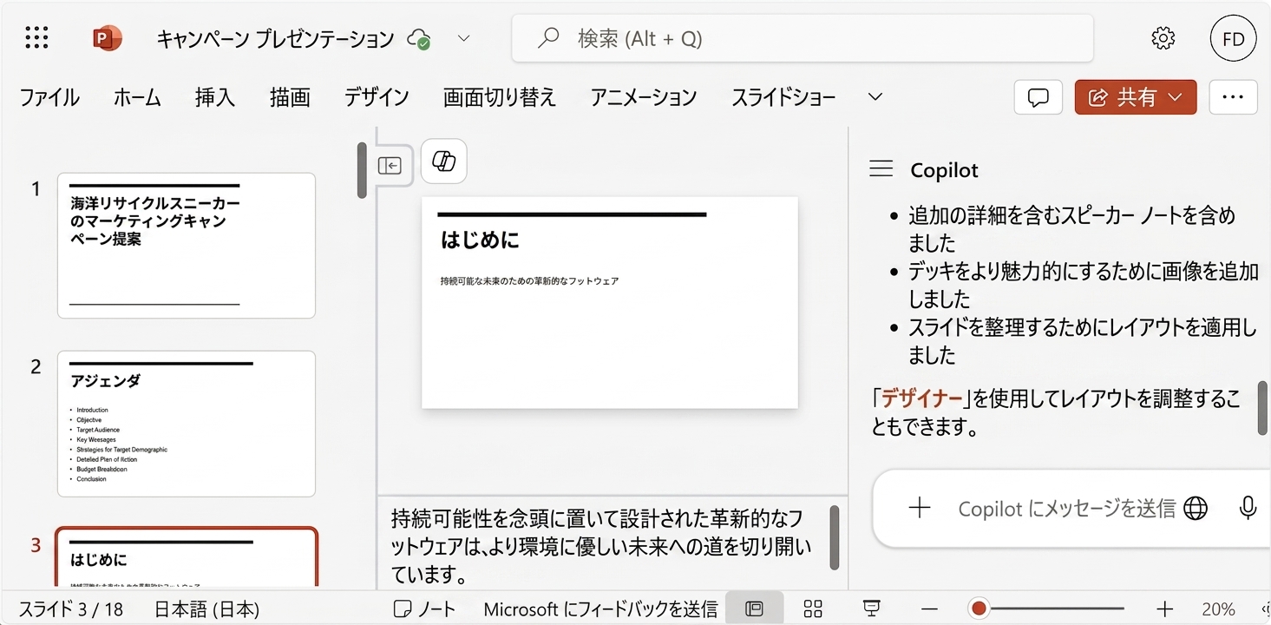Open the FD account avatar
Viewport: 1271px width, 625px height.
pyautogui.click(x=1233, y=39)
